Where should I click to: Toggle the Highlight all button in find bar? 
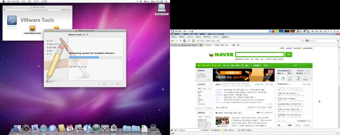[228, 130]
